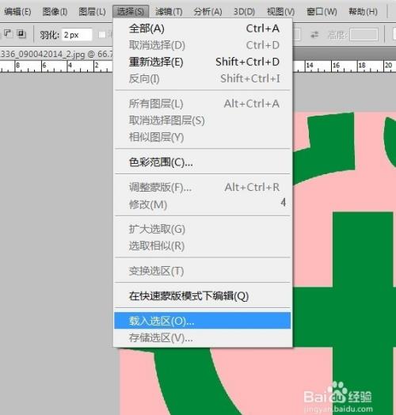Screen dimensions: 396x415
Task: Choose 存储选区(V)... in the menu
Action: [x=203, y=337]
